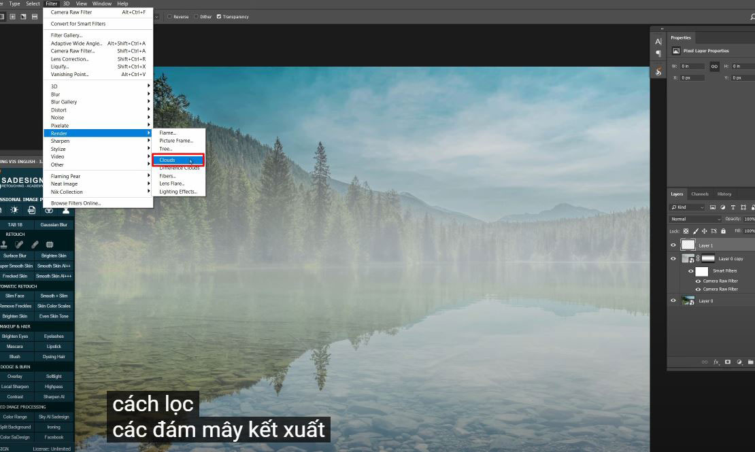Screen dimensions: 755x452
Task: Switch to the Channels tab
Action: coord(700,194)
